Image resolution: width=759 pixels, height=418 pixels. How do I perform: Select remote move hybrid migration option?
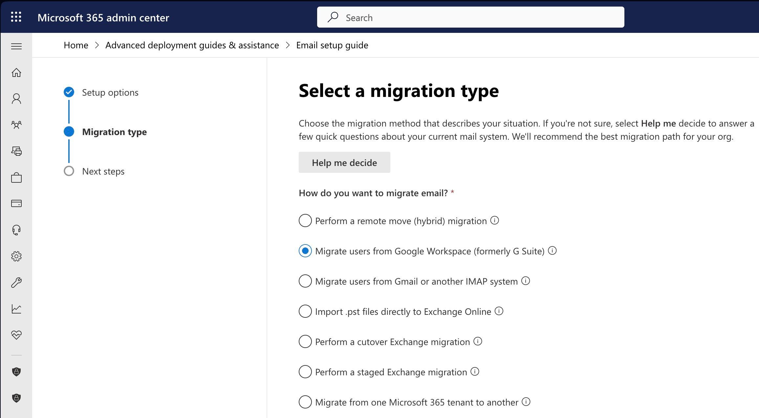click(305, 221)
